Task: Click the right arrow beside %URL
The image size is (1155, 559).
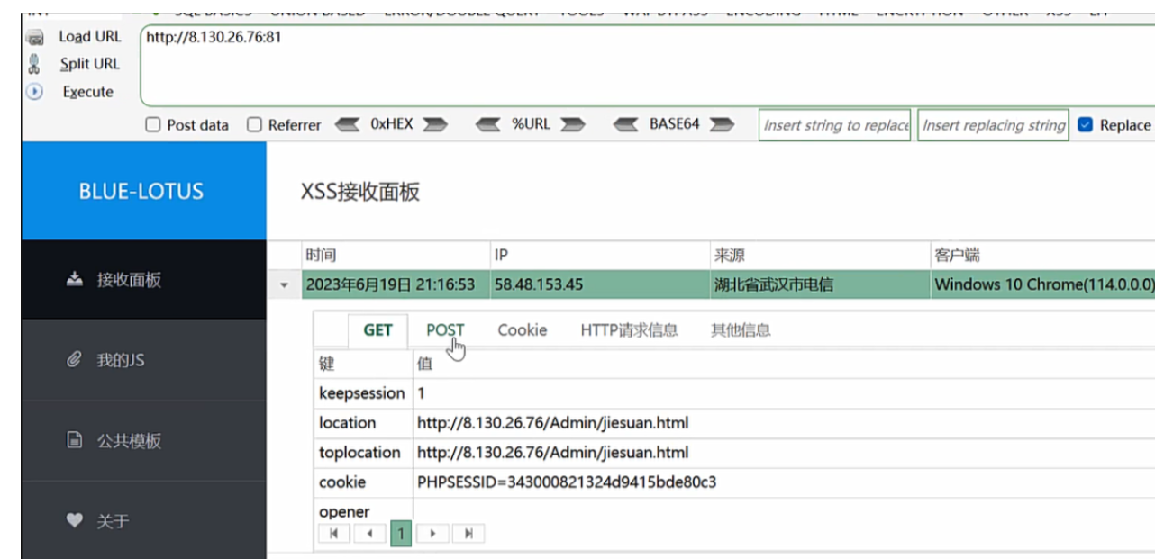Action: click(572, 124)
